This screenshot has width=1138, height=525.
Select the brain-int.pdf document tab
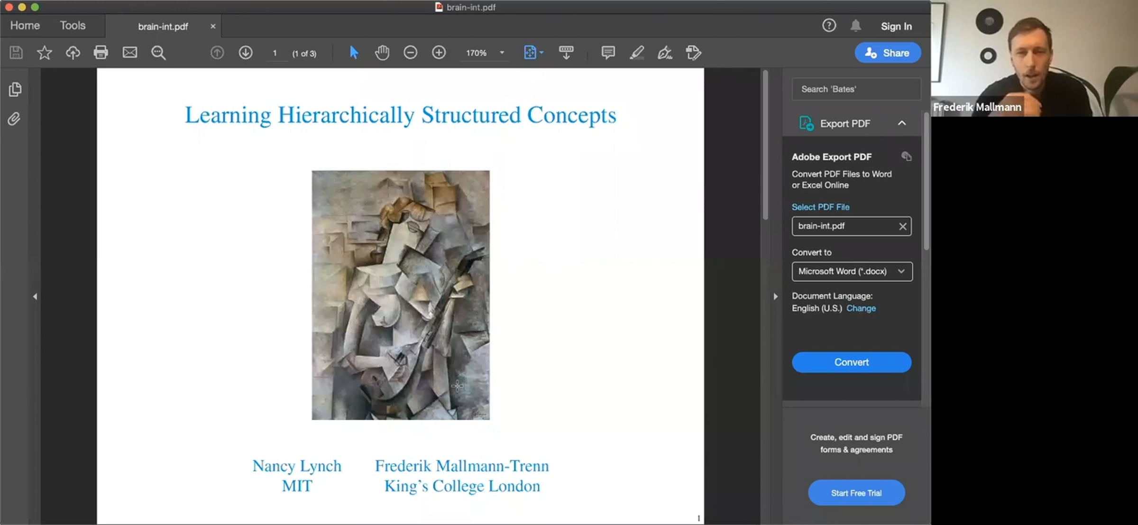[x=163, y=27]
